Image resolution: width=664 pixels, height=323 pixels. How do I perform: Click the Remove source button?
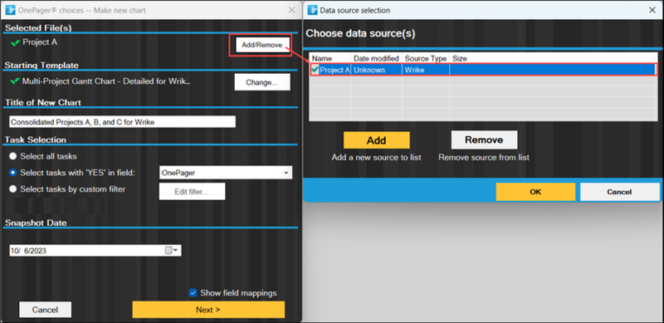click(x=484, y=139)
